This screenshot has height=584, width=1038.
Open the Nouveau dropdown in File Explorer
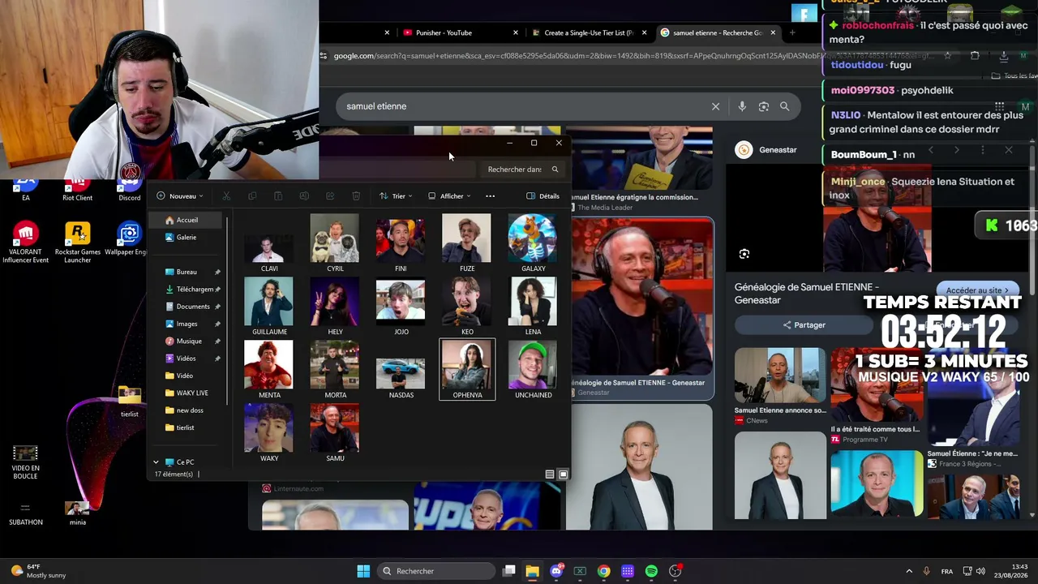pos(180,196)
